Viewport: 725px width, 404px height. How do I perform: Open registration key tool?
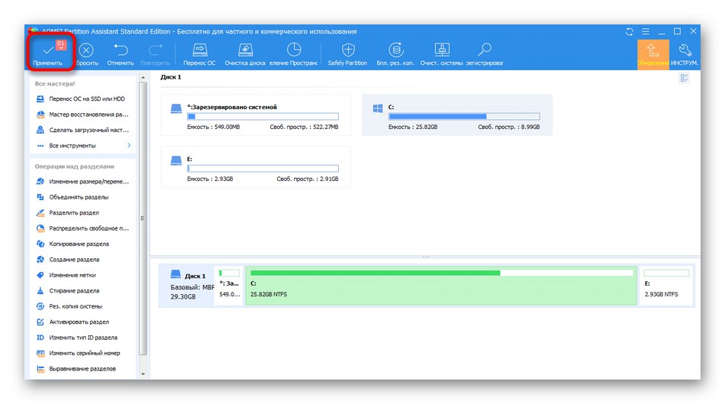point(485,54)
